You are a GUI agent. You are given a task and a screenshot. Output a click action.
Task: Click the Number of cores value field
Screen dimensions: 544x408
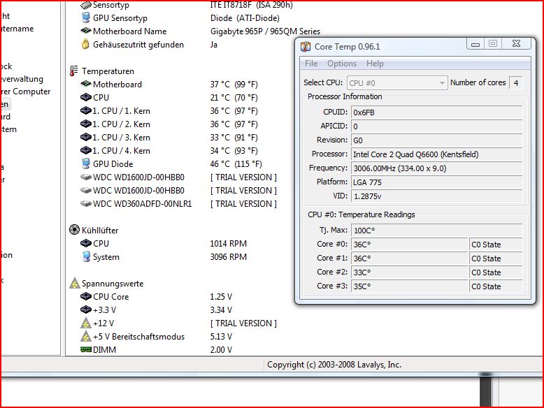click(x=516, y=83)
